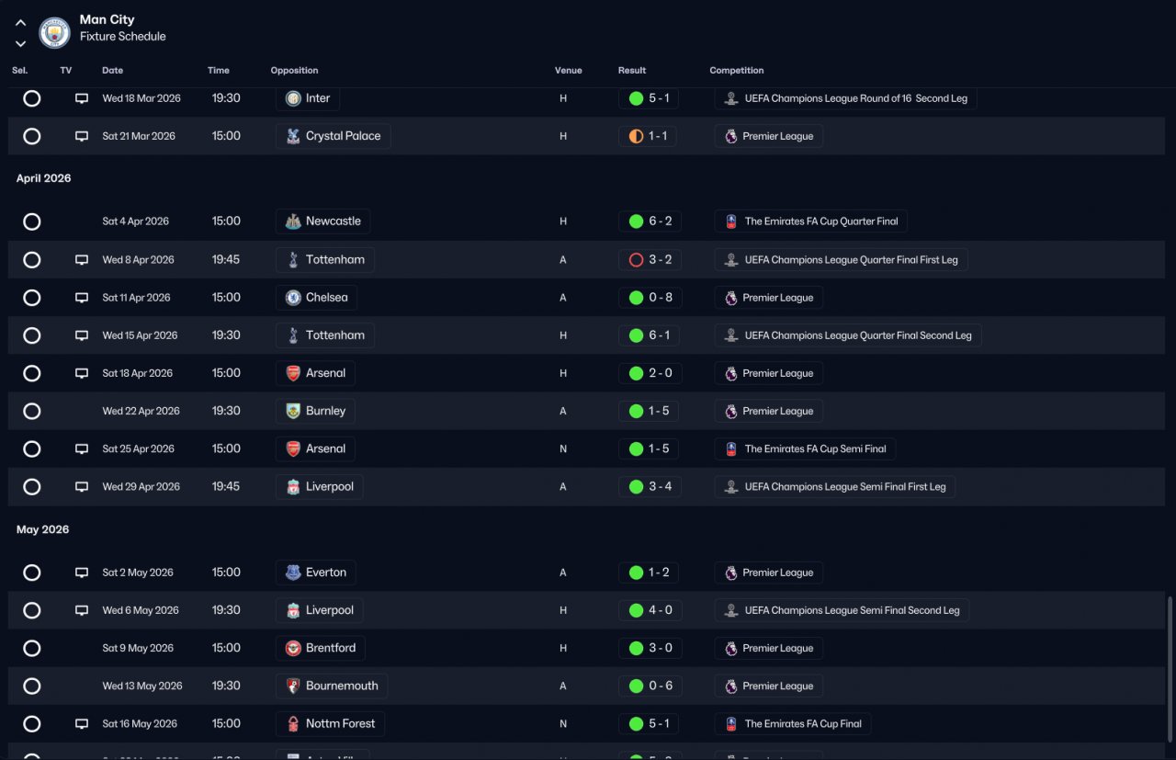Image resolution: width=1176 pixels, height=760 pixels.
Task: Sort by the Competition column header
Action: tap(737, 71)
